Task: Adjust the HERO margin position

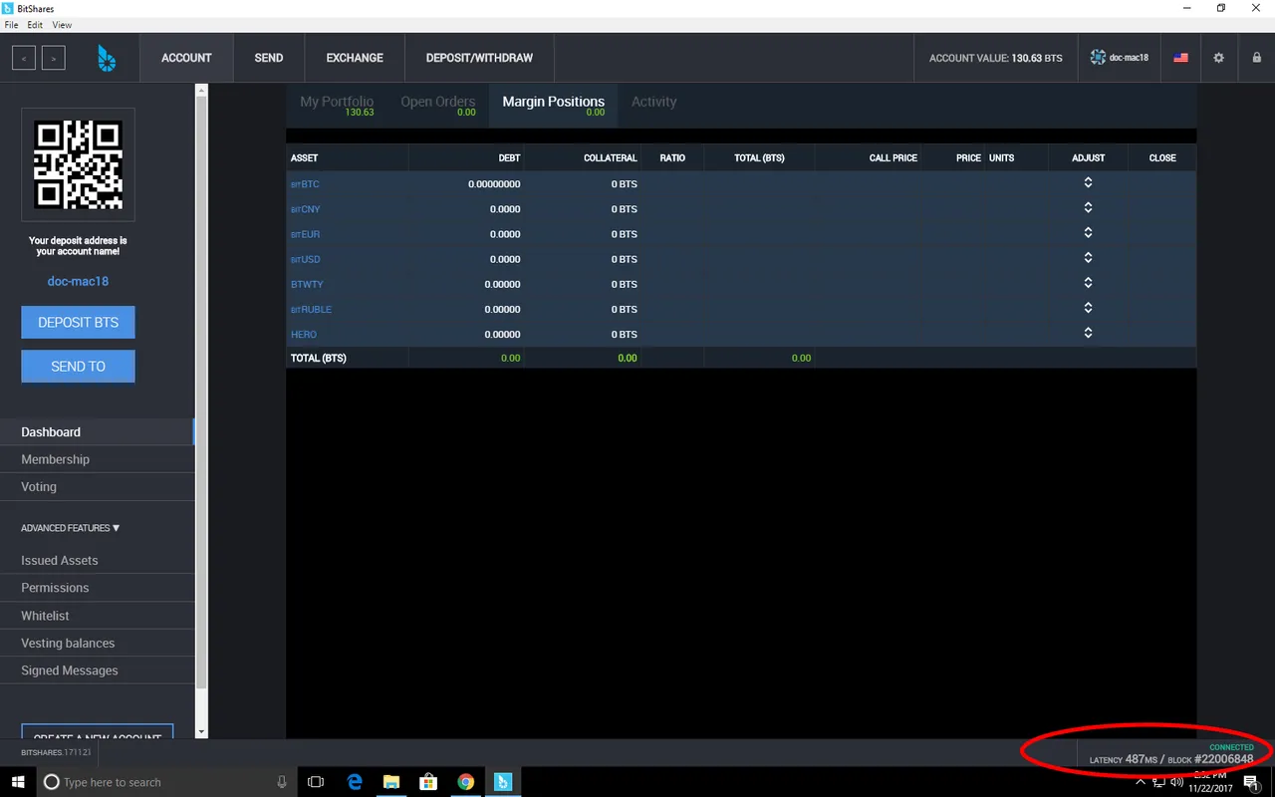Action: point(1088,333)
